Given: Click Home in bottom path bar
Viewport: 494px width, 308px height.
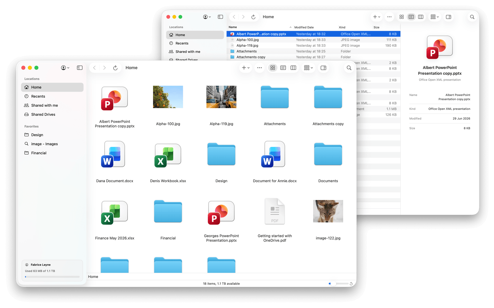Looking at the screenshot, I should 93,277.
